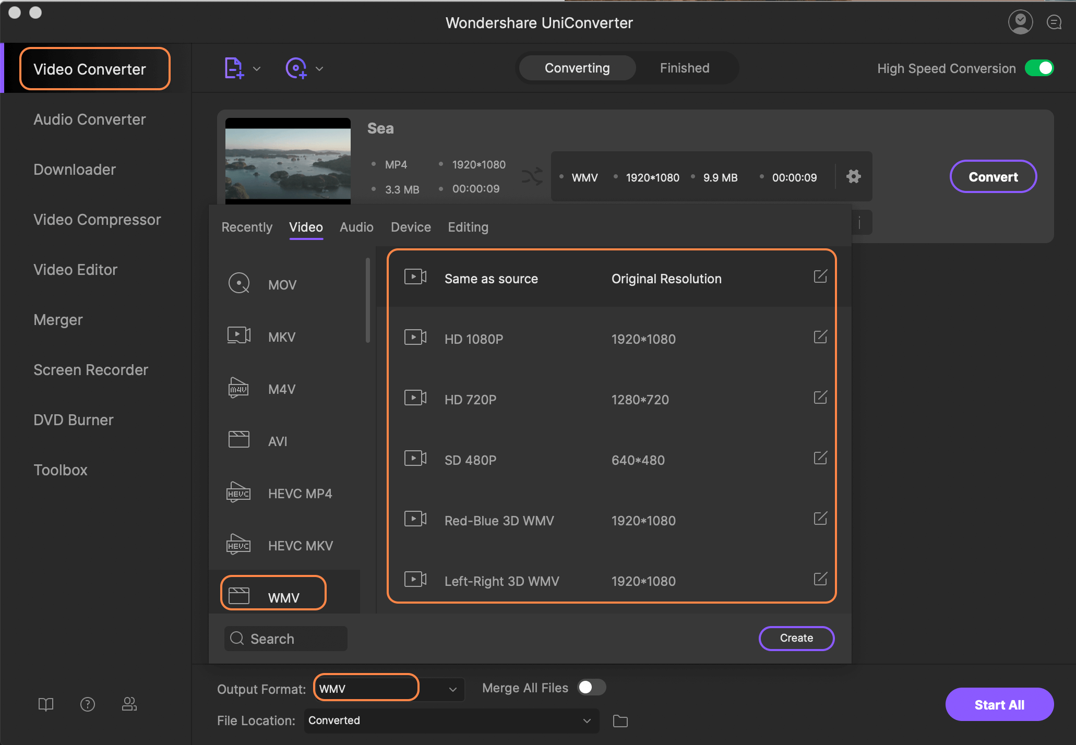This screenshot has width=1076, height=745.
Task: Open the Device format tab expander
Action: (x=411, y=227)
